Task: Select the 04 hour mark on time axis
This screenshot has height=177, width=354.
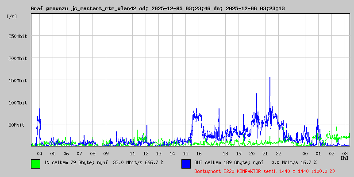Action: 39,154
